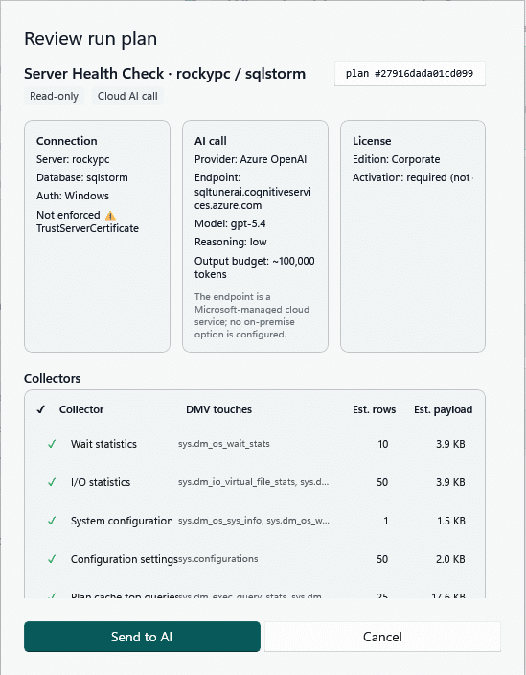Click the Edition: Corporate line

(x=396, y=159)
